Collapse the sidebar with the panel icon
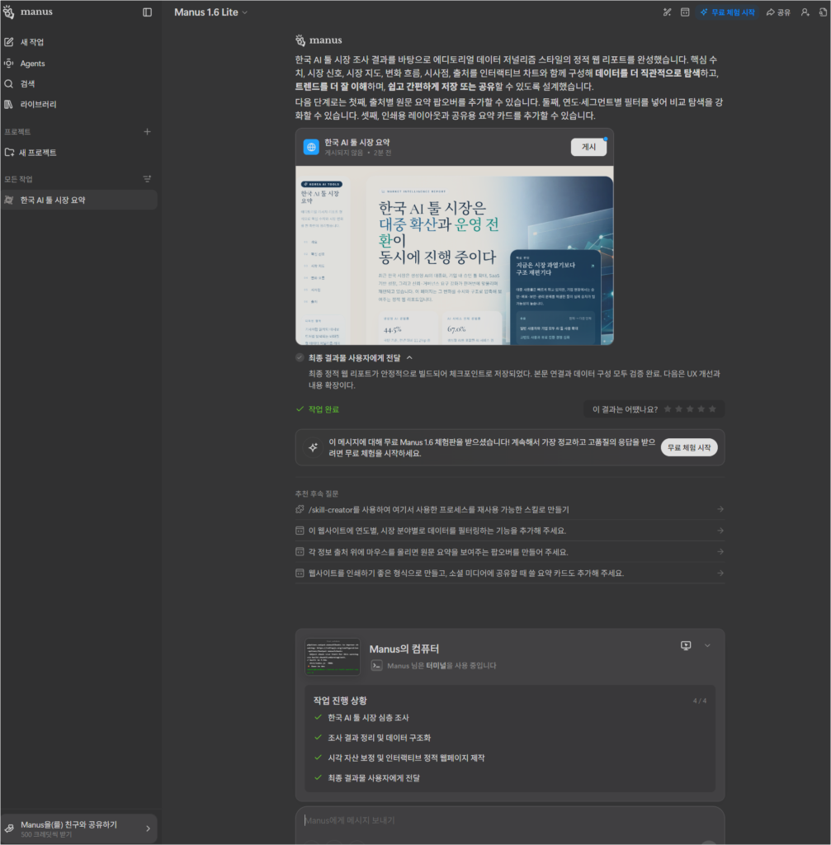831x845 pixels. (147, 12)
